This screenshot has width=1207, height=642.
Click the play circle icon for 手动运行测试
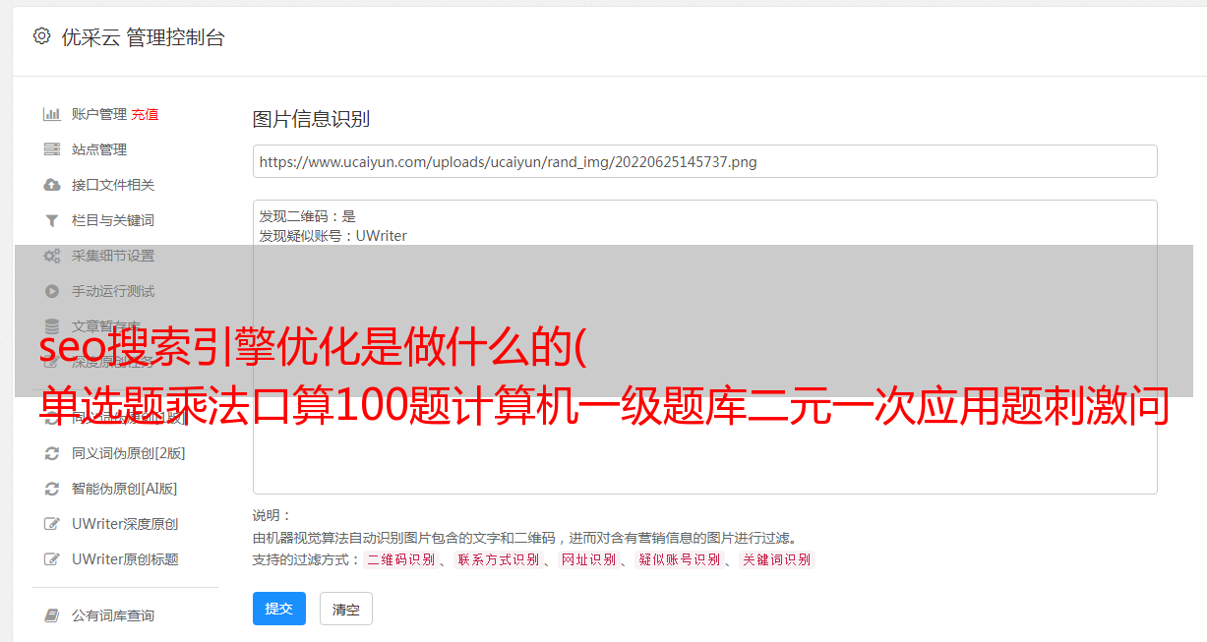(52, 291)
